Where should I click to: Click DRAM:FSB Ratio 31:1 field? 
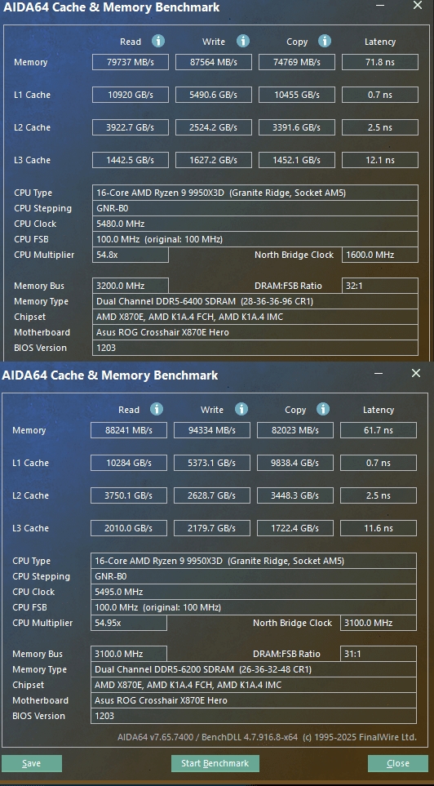tap(379, 654)
